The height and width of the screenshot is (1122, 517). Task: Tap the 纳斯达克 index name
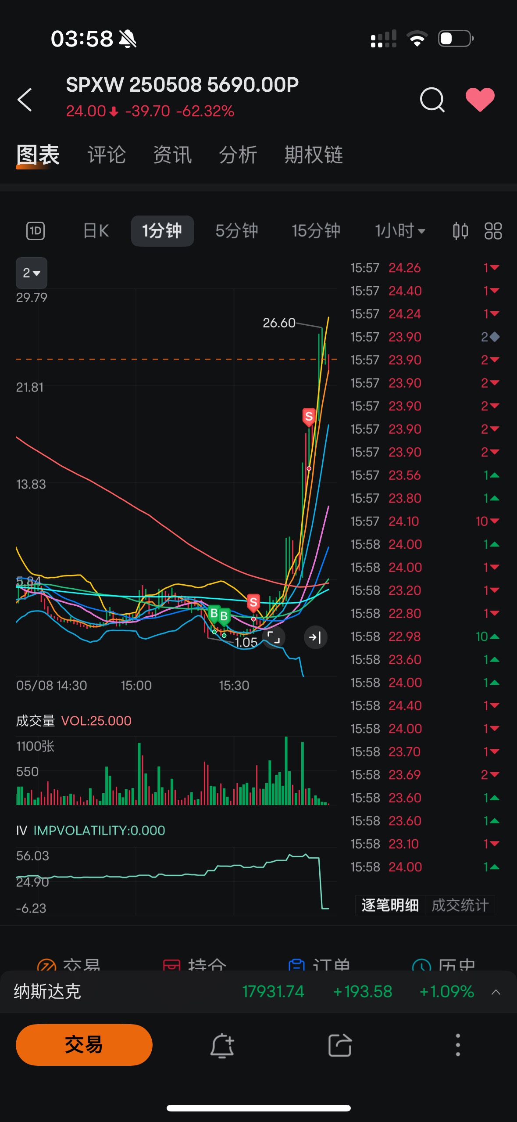click(x=47, y=992)
